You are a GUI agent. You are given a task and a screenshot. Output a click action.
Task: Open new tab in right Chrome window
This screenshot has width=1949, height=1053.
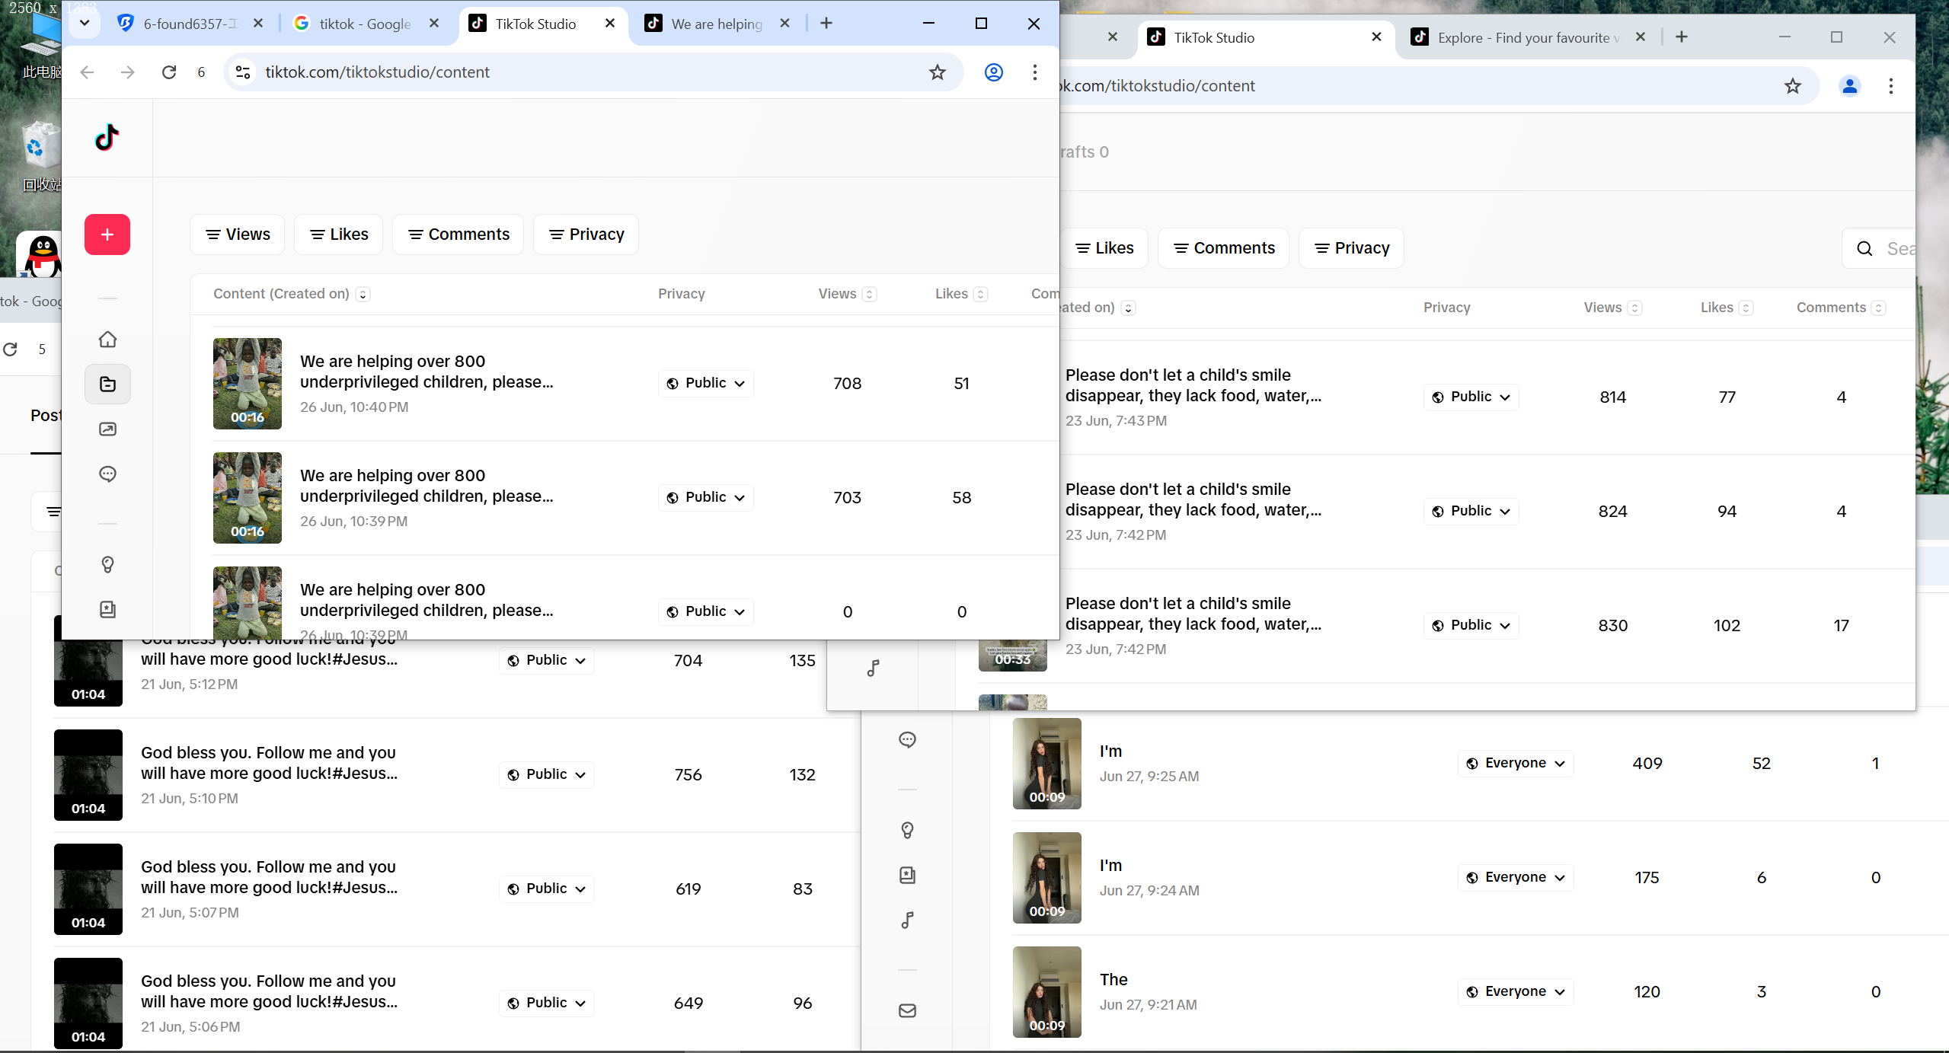[1682, 37]
